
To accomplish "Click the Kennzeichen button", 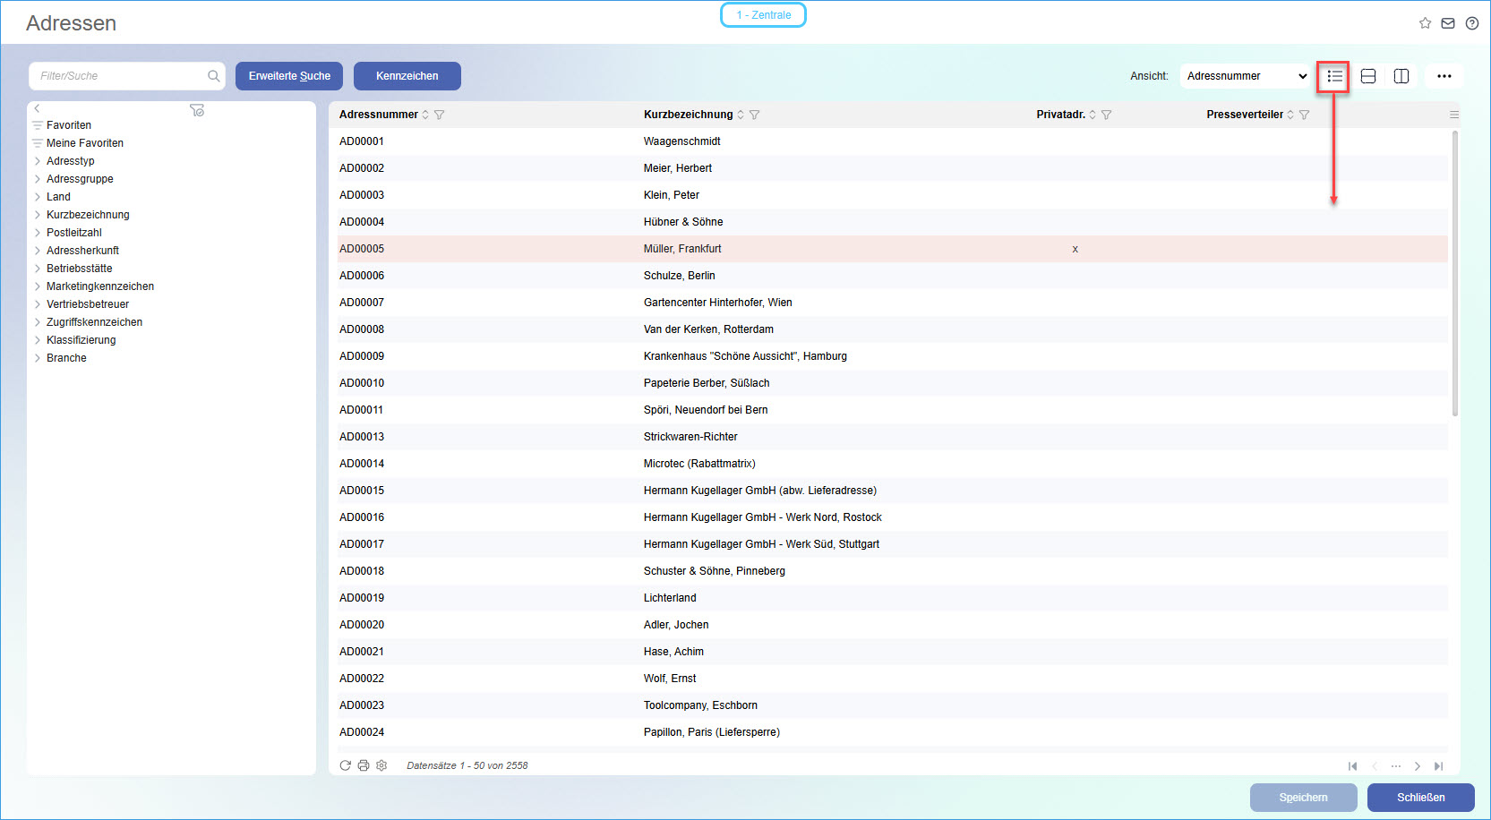I will (407, 76).
